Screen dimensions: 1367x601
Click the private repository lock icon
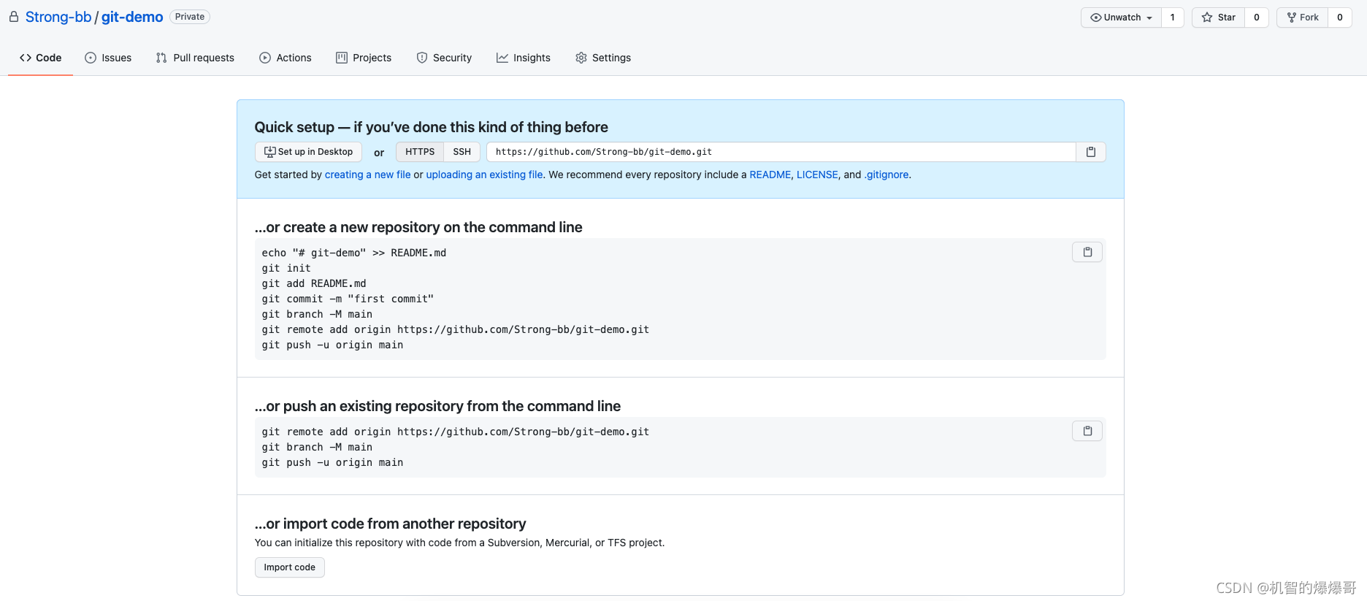[x=14, y=17]
